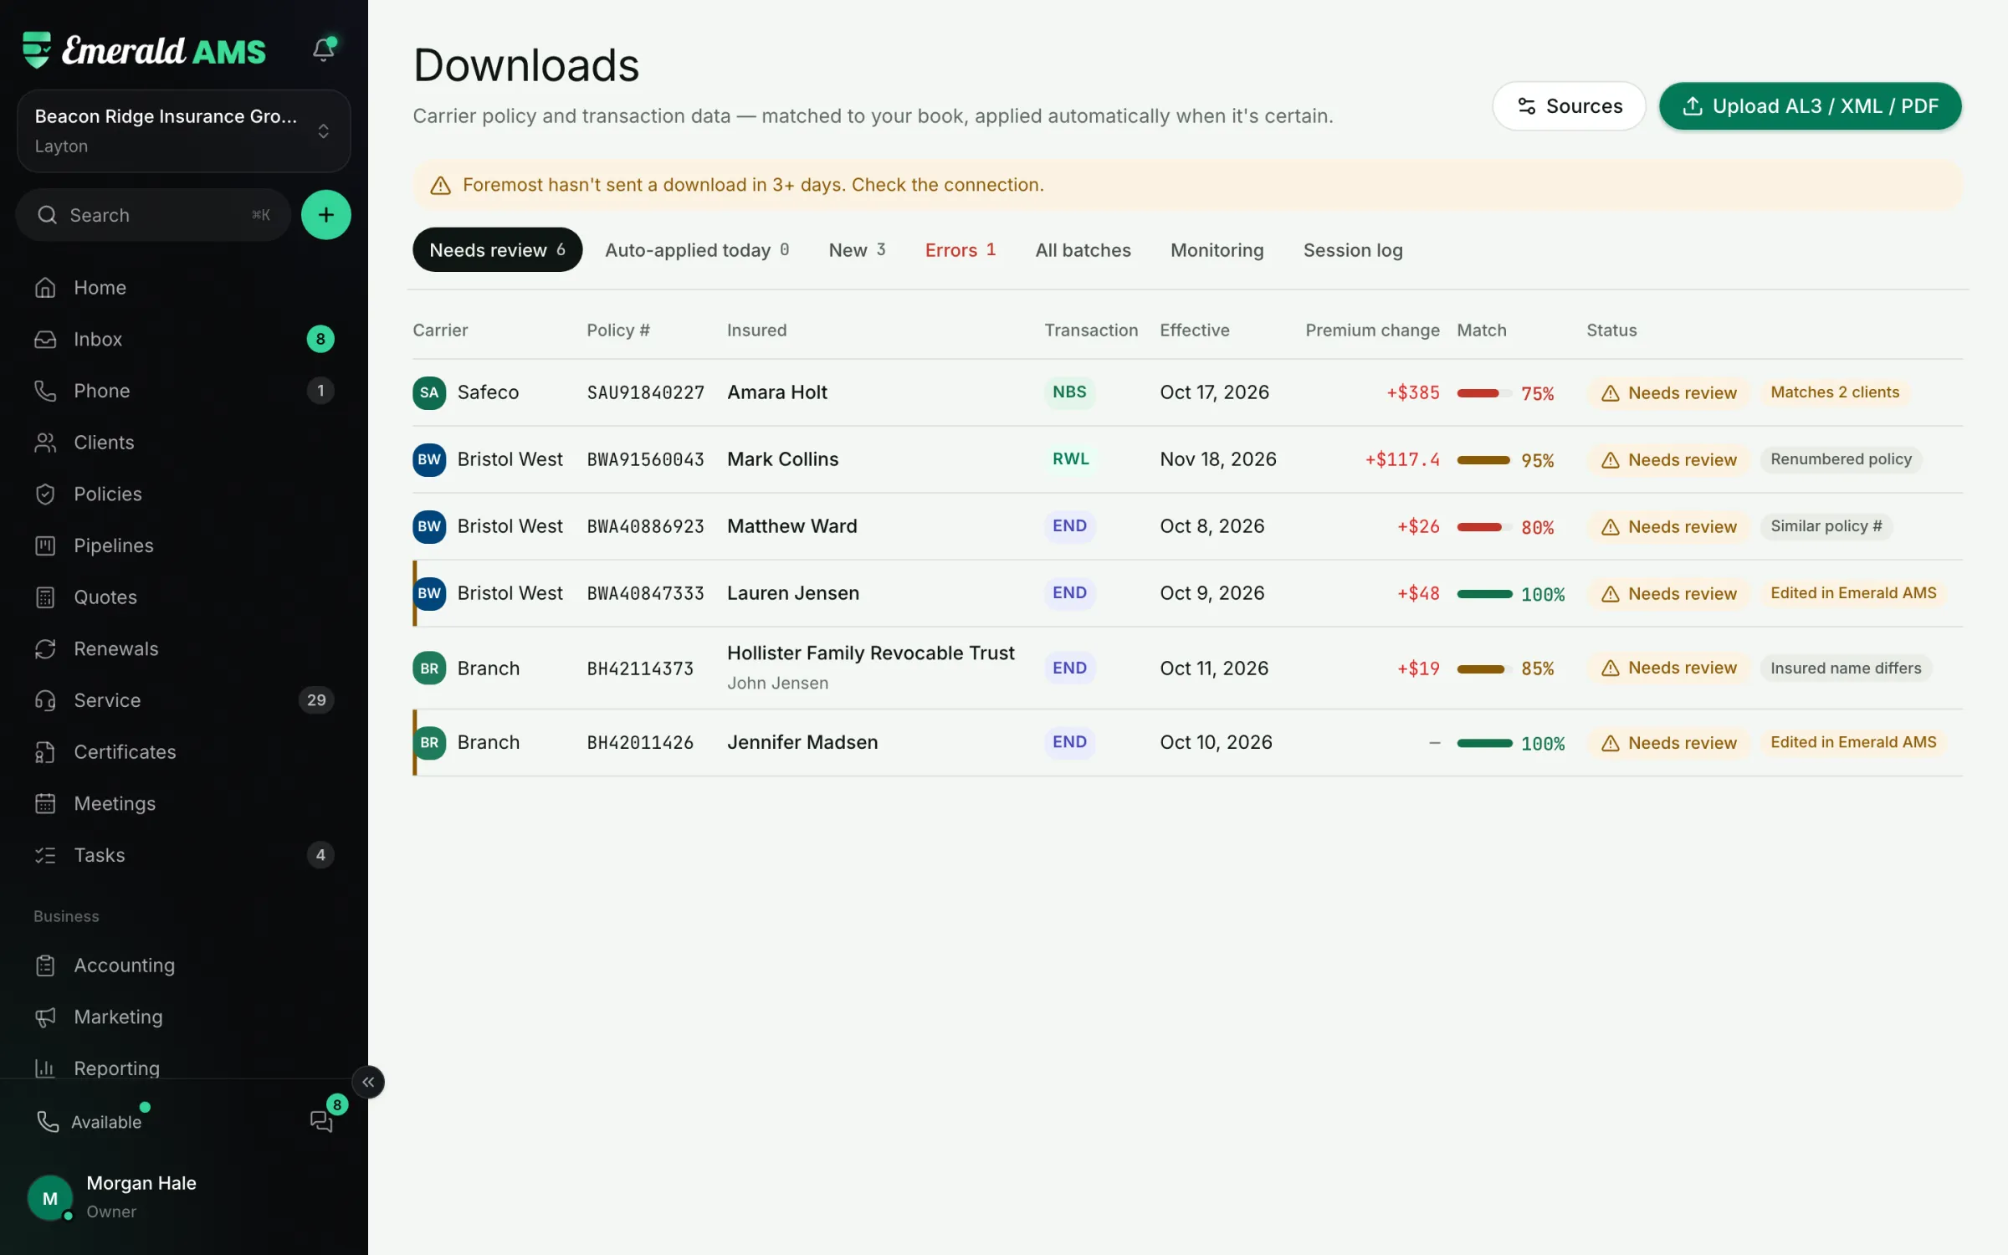Switch to the New tab

coord(857,249)
